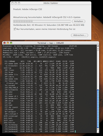The height and width of the screenshot is (136, 103).
Task: Click the 'VSIZE' column header
Action: (x=72, y=61)
